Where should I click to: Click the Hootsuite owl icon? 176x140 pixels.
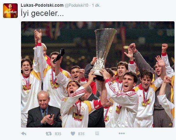tap(97, 133)
